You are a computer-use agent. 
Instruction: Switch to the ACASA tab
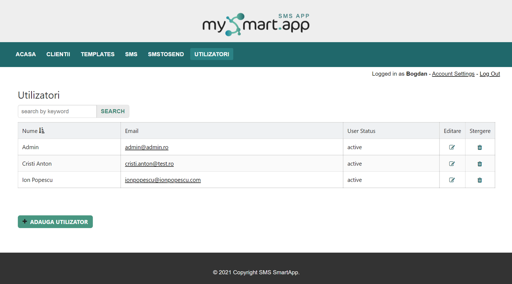(x=26, y=54)
